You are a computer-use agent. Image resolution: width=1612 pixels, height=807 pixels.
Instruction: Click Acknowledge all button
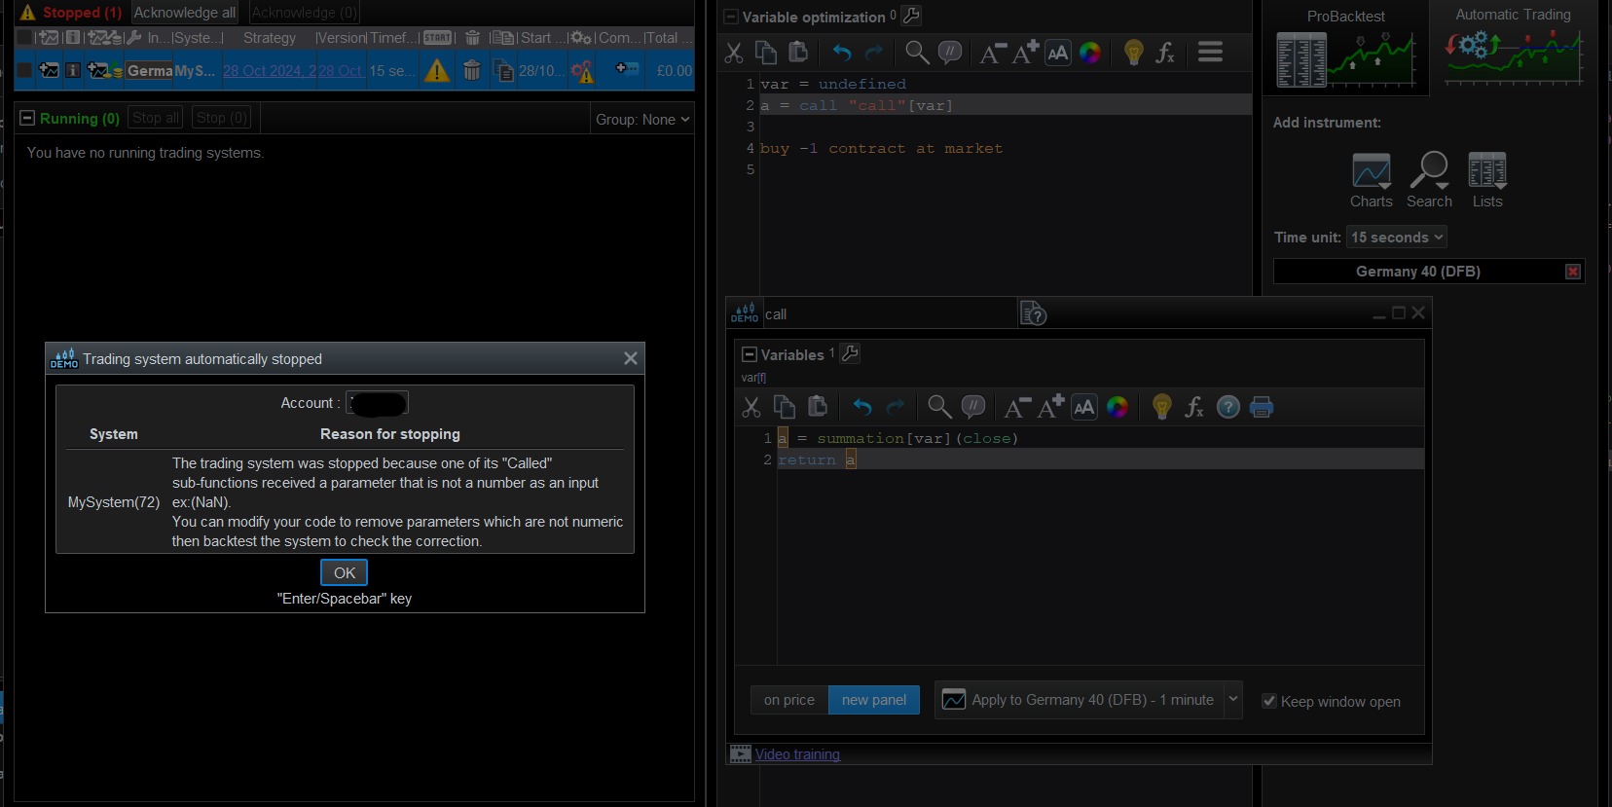(x=185, y=13)
